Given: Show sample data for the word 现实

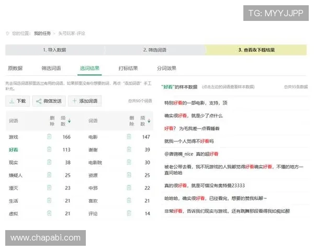Looking at the screenshot, I should tap(14, 163).
